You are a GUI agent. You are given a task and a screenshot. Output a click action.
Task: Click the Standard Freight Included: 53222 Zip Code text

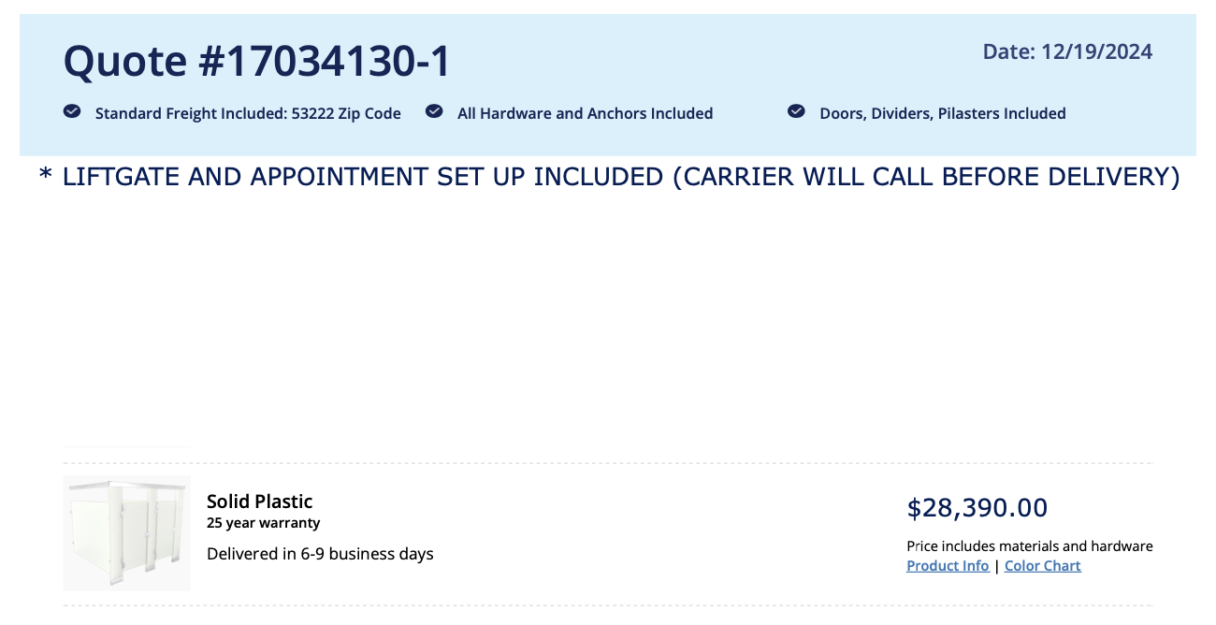tap(248, 113)
